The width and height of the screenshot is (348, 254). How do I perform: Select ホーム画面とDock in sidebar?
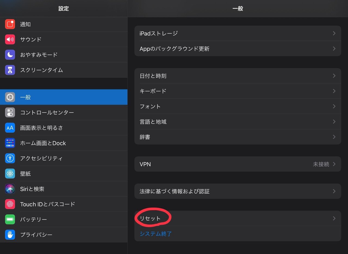click(x=64, y=143)
